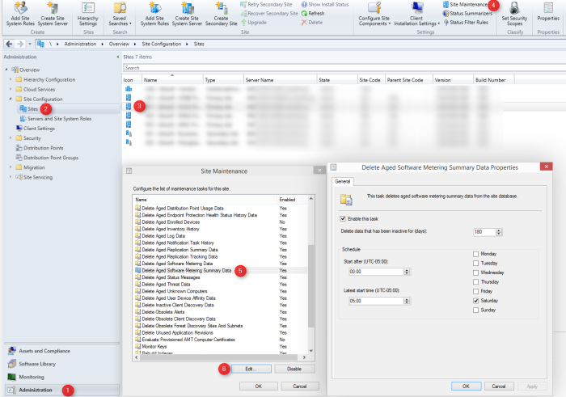The height and width of the screenshot is (397, 566).
Task: Click Administration in the breadcrumb path
Action: pos(80,44)
